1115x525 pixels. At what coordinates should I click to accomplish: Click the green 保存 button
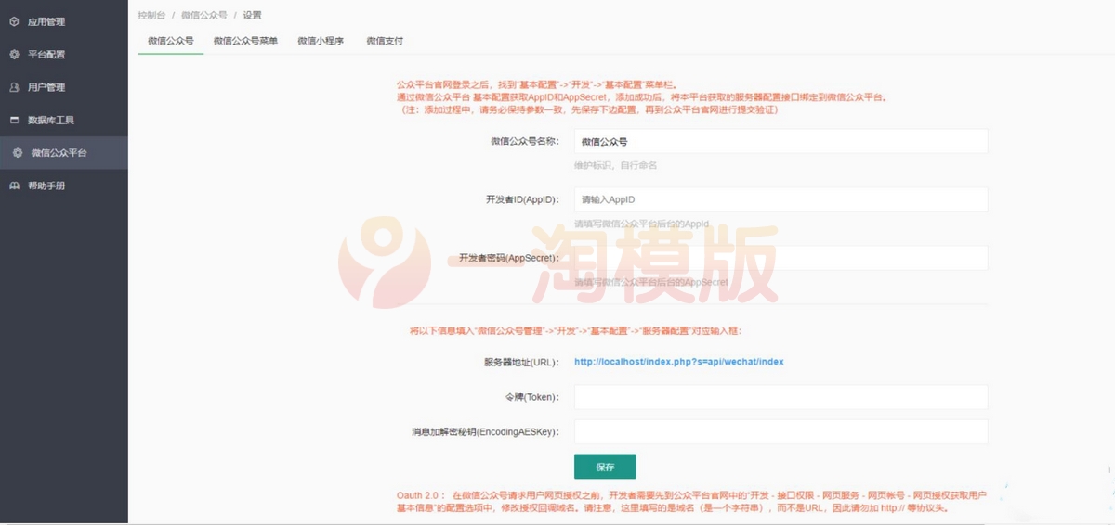[x=605, y=467]
